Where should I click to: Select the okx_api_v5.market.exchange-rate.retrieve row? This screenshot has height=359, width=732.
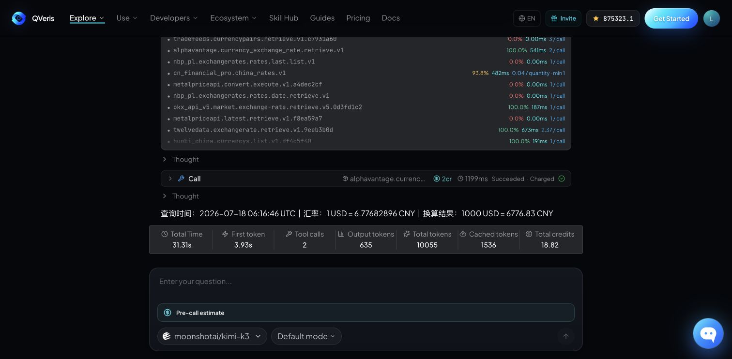(366, 107)
